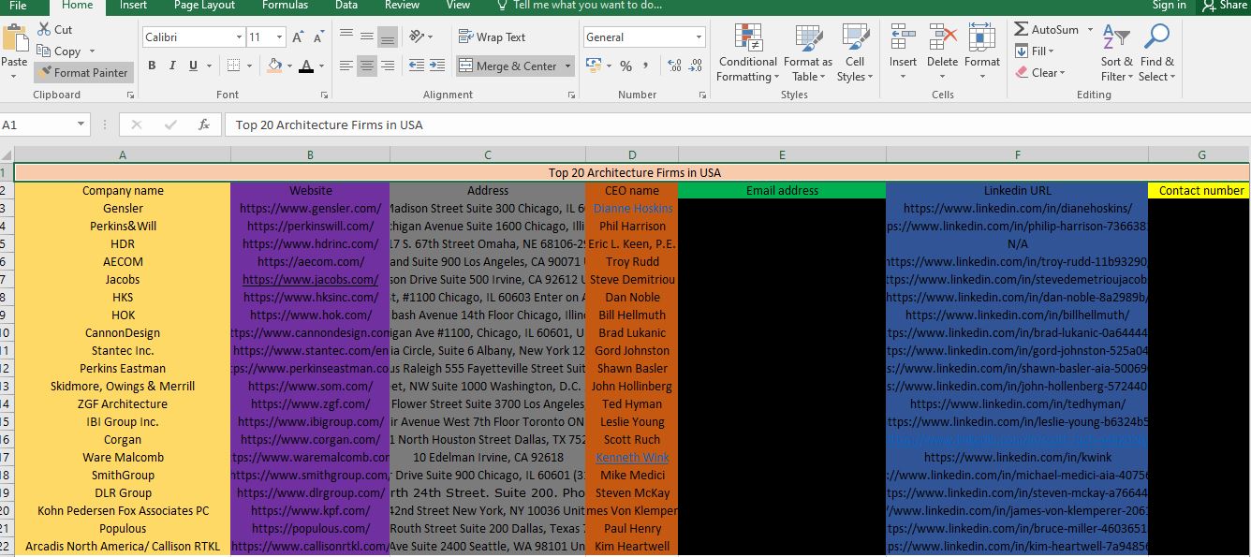1251x557 pixels.
Task: Apply the fill color bucket
Action: pyautogui.click(x=274, y=66)
